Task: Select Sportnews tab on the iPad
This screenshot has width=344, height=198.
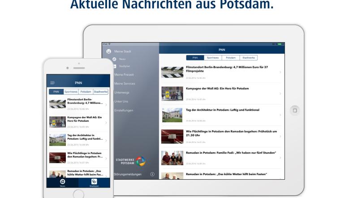Action: pos(213,58)
